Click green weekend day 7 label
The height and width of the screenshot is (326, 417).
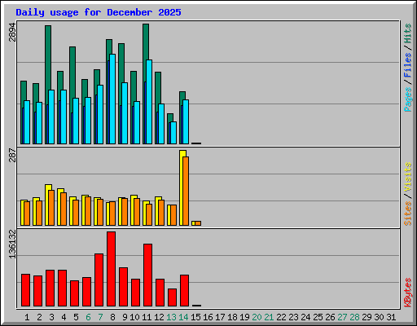tap(100, 317)
